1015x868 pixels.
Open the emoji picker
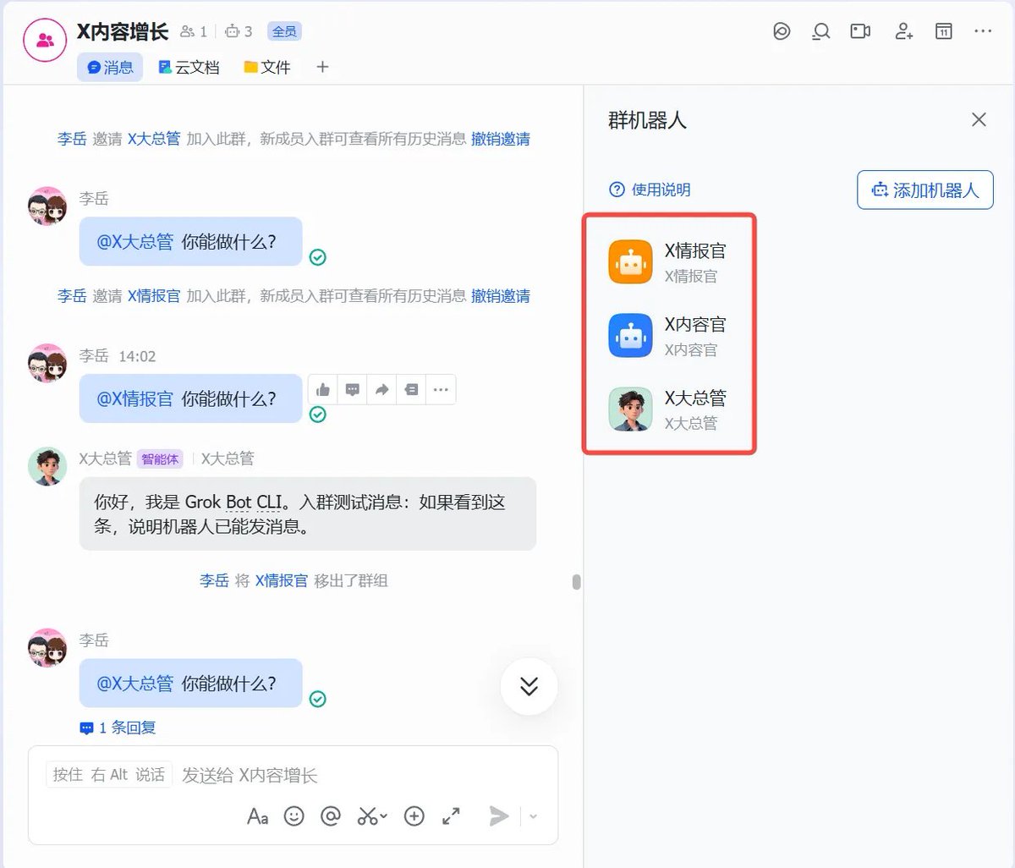pos(294,816)
